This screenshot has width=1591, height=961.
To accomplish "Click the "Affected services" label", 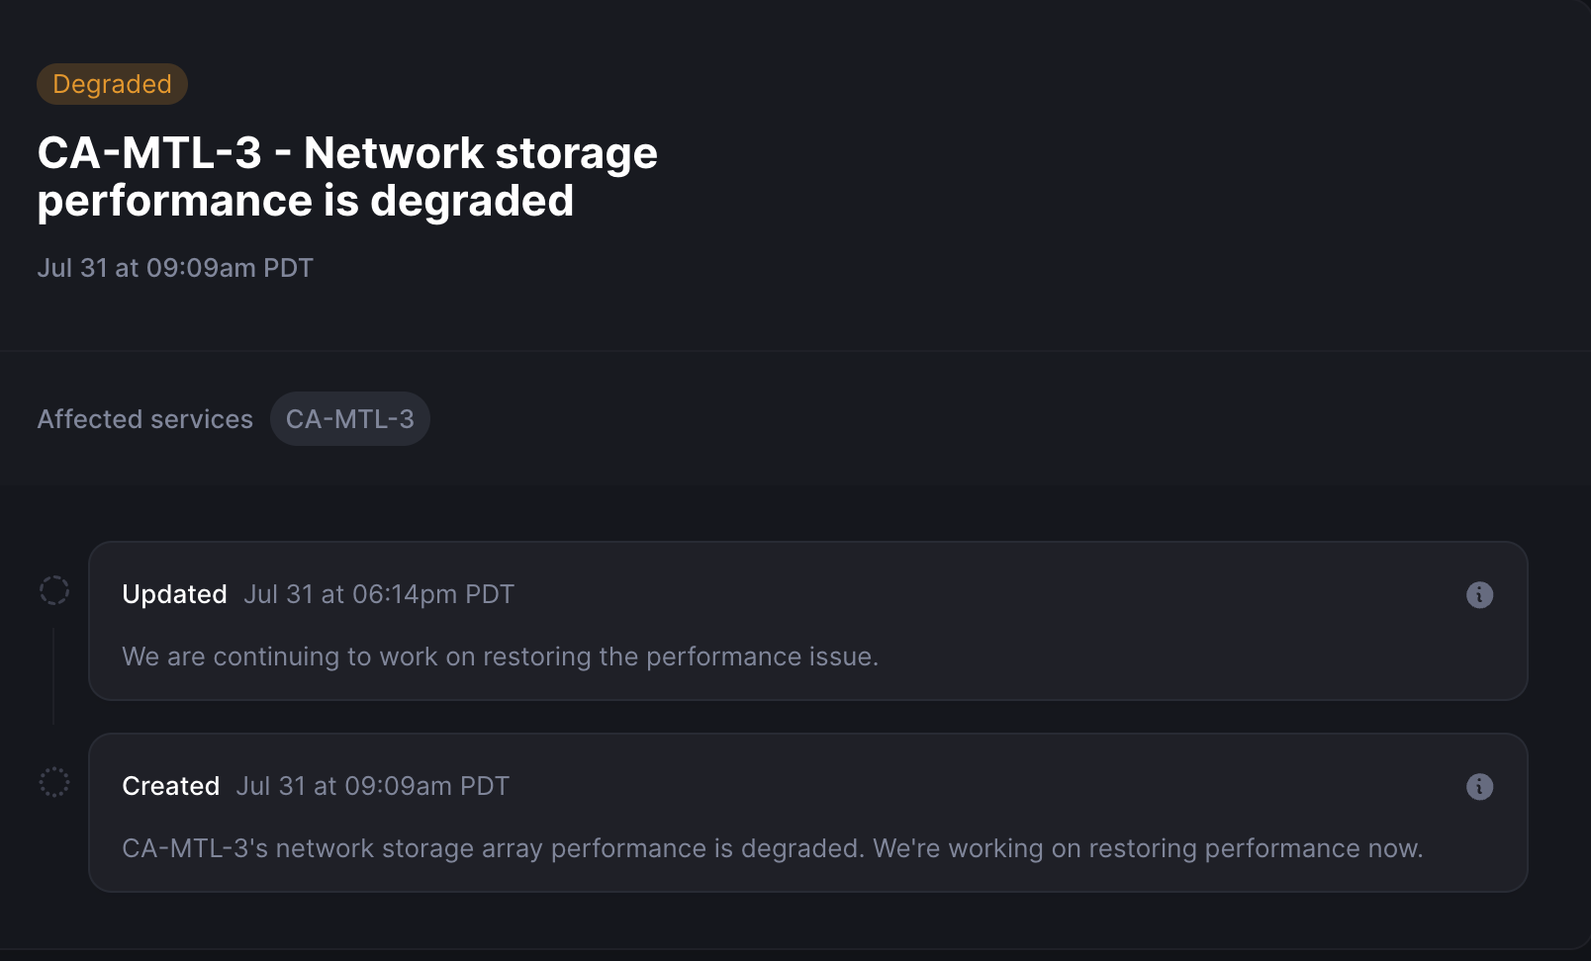I will (145, 419).
